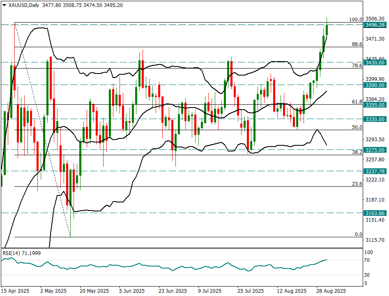Click the 3222.10 price scale value
The width and height of the screenshot is (389, 296).
(375, 179)
